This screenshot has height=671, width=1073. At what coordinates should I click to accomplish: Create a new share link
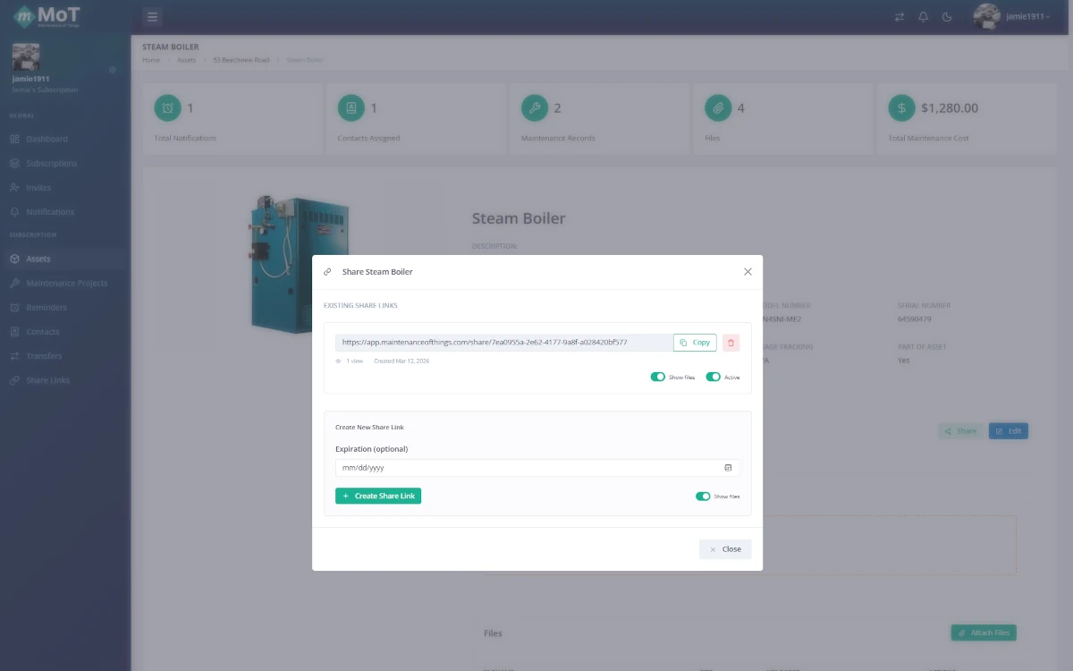(378, 495)
